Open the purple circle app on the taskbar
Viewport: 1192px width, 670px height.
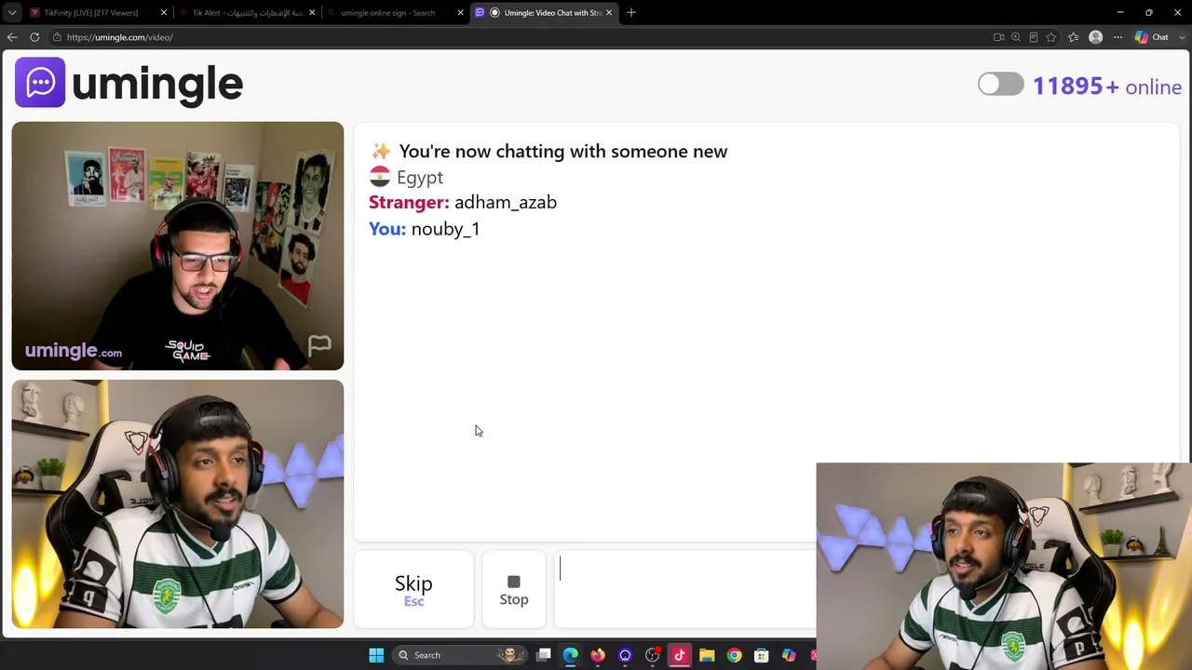(x=625, y=655)
